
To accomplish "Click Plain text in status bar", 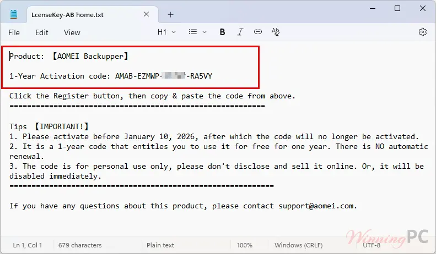I will tap(160, 245).
